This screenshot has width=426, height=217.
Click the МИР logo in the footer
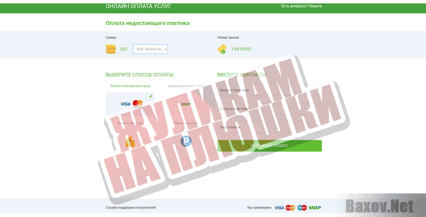coord(315,207)
